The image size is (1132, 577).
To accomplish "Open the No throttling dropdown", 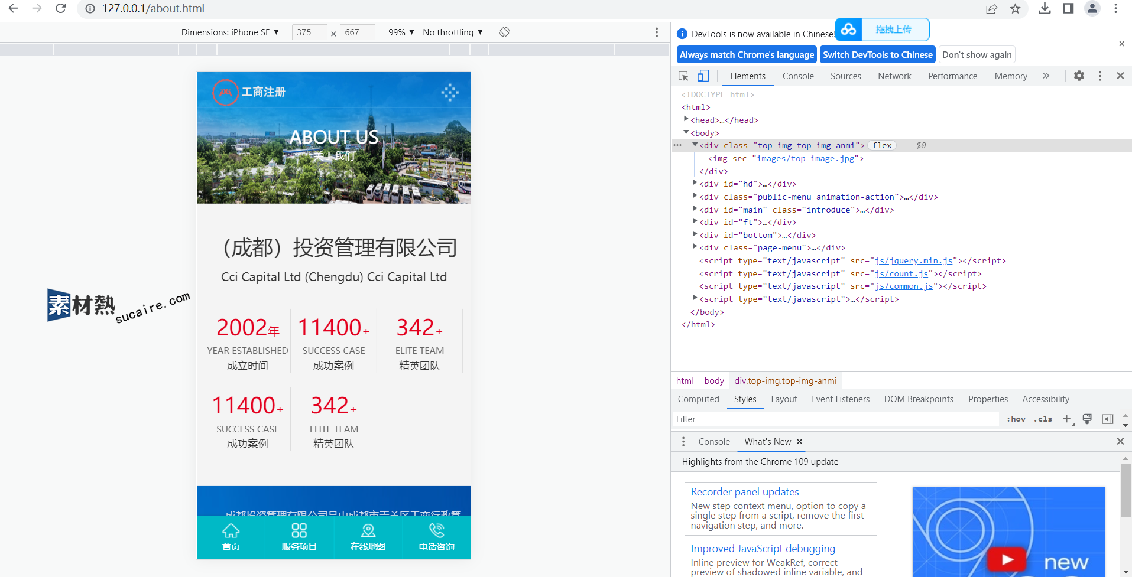I will tap(453, 32).
